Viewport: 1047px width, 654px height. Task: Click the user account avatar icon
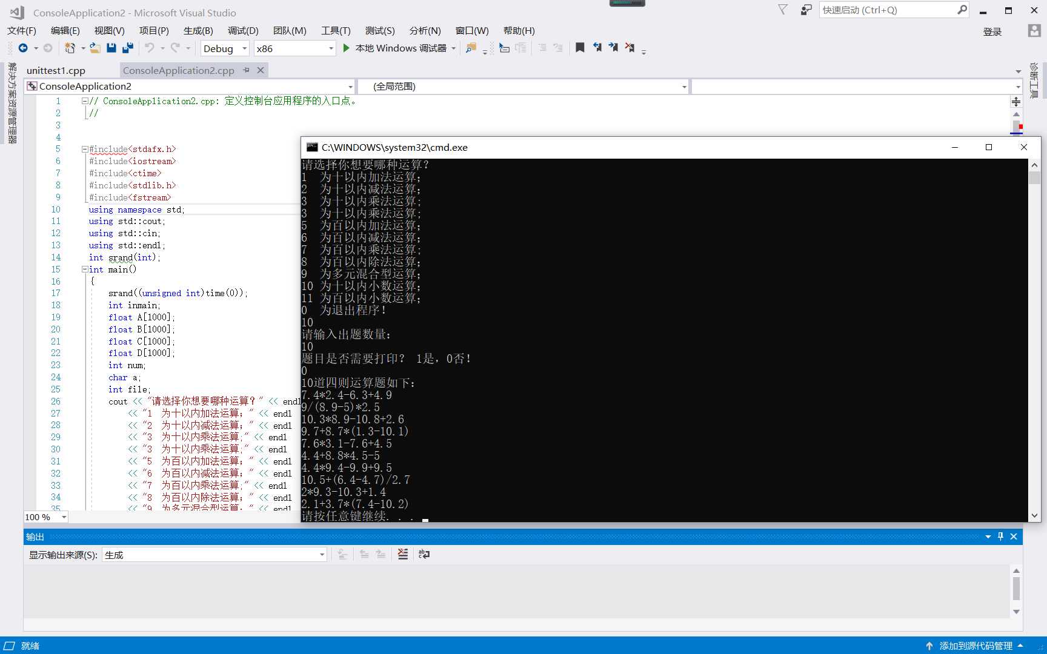1034,30
